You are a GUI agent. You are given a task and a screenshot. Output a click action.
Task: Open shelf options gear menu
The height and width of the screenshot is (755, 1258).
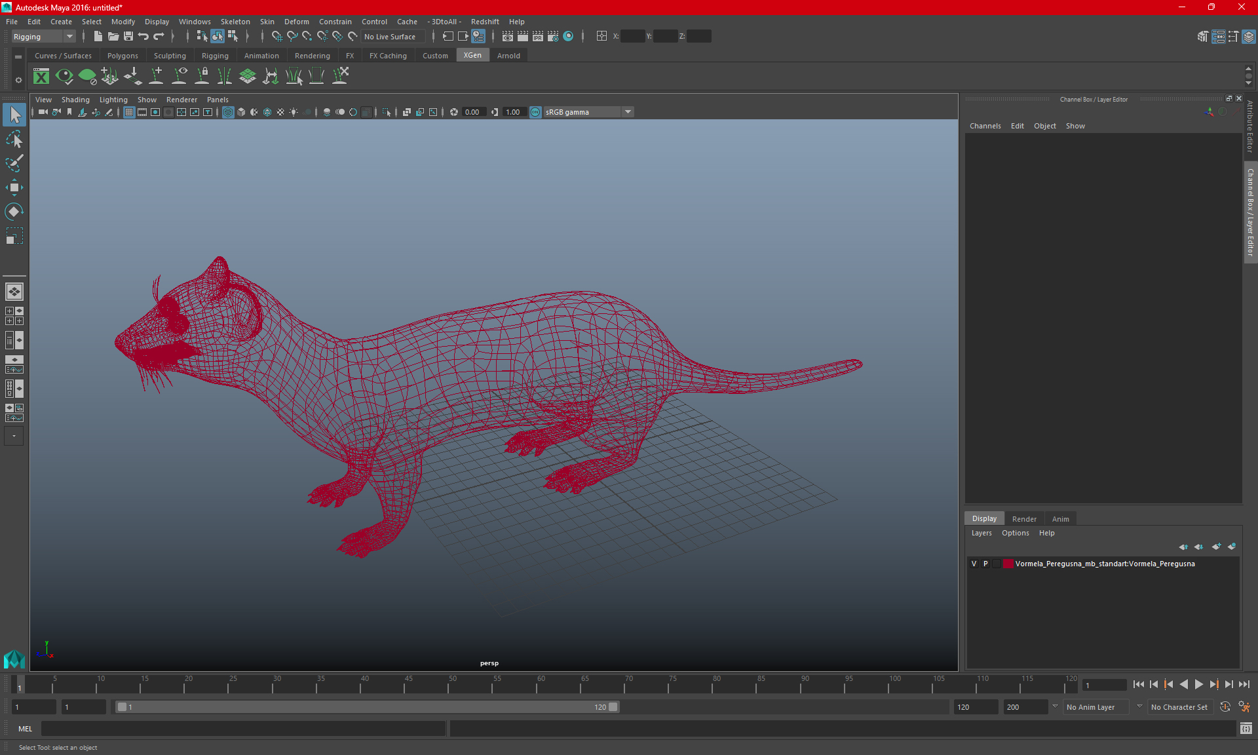tap(18, 80)
